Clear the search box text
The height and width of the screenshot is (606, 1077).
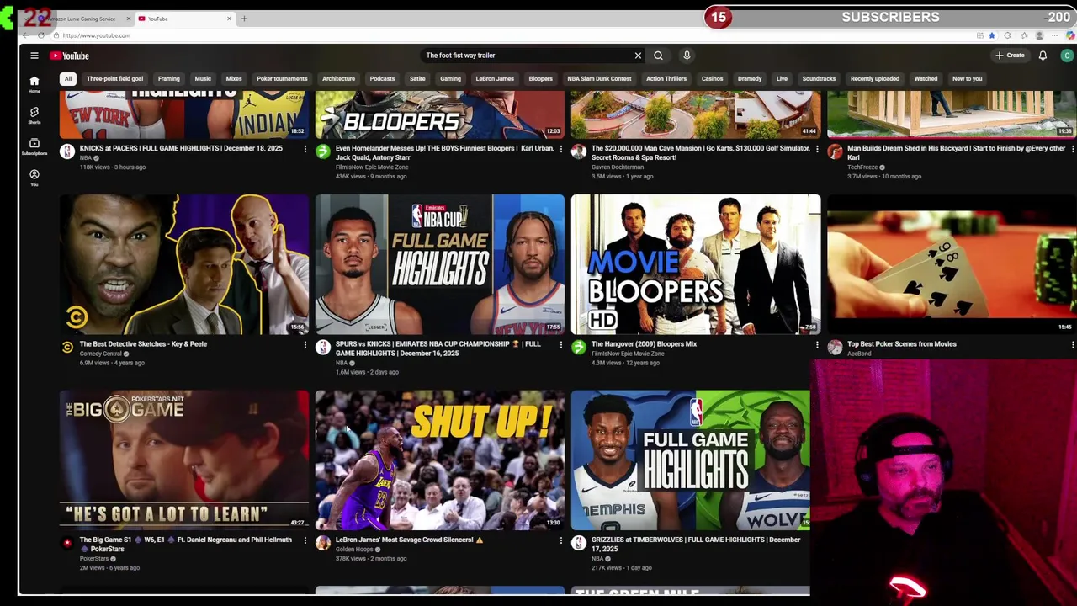click(x=638, y=56)
